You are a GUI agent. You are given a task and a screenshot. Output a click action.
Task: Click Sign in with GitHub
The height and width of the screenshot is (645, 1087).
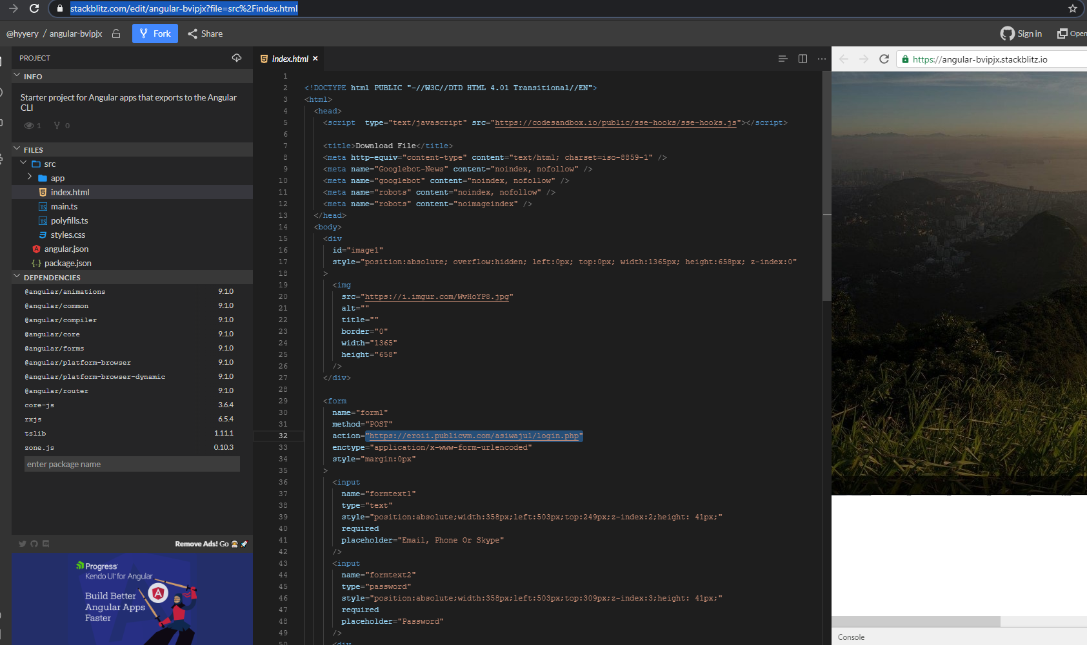(1021, 34)
